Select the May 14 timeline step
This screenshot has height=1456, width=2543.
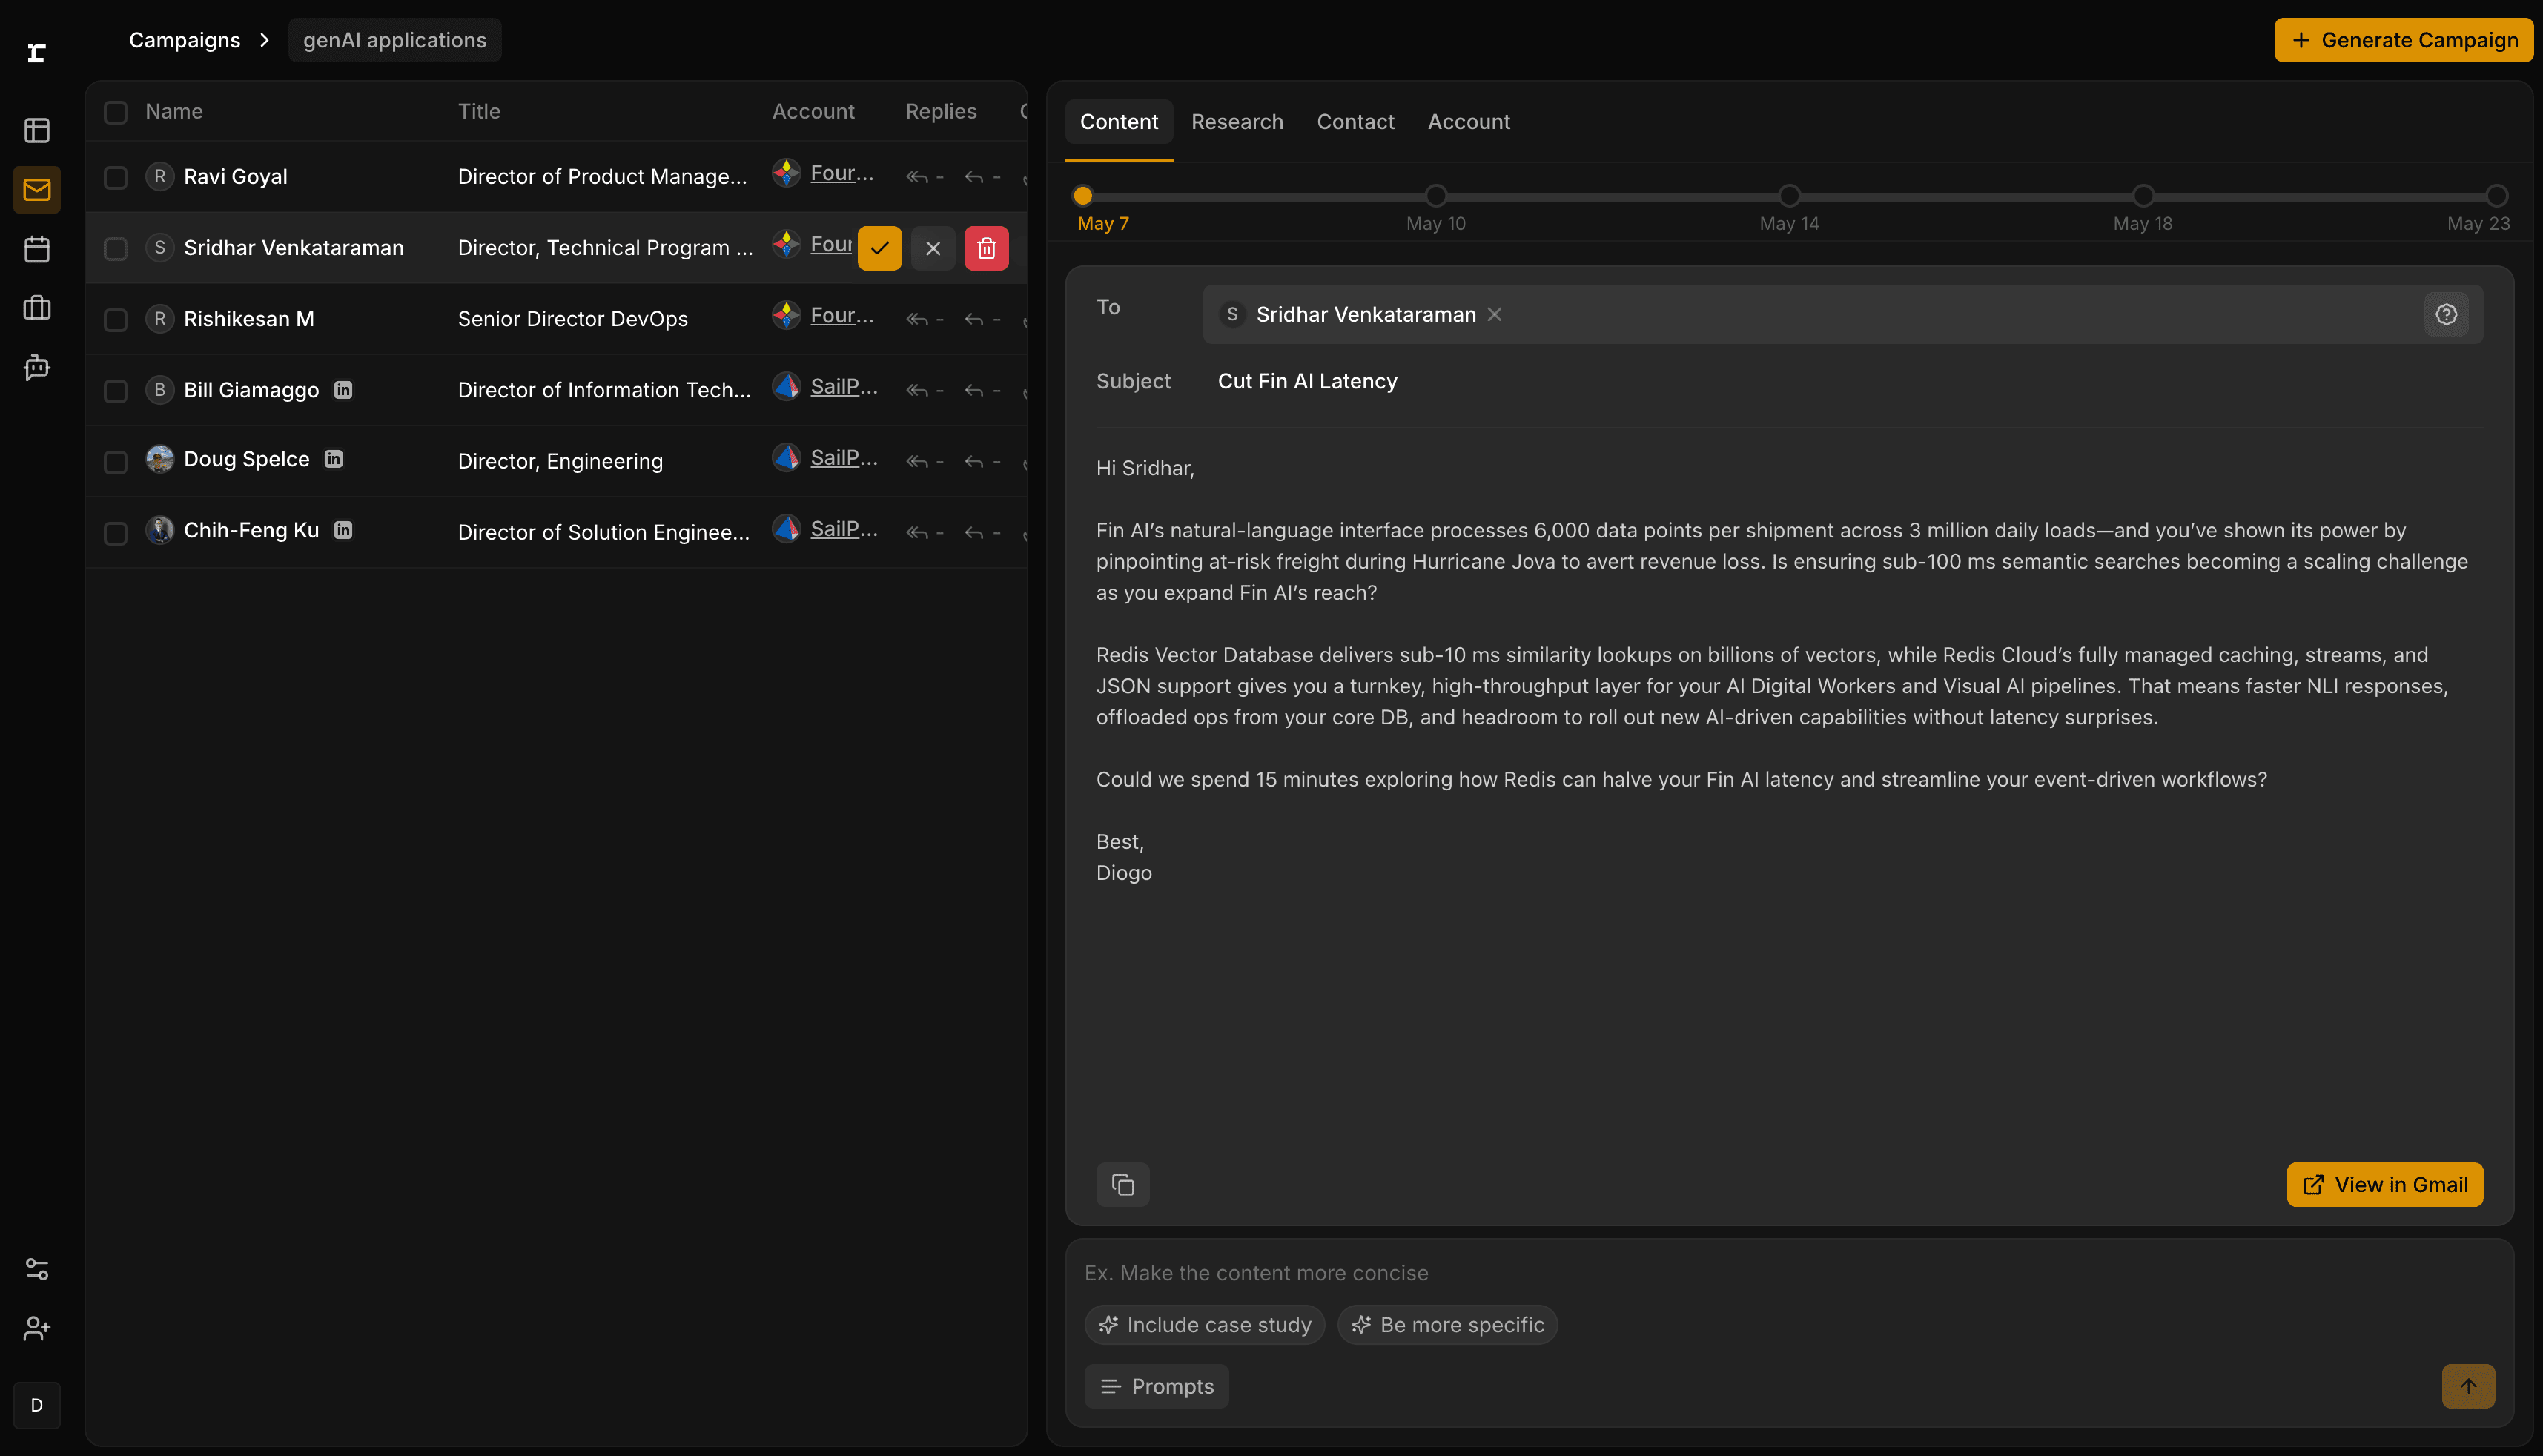tap(1789, 196)
